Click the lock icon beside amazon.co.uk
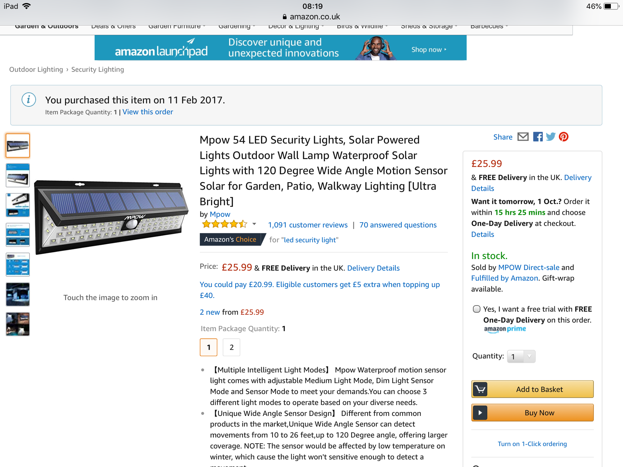This screenshot has height=467, width=623. (x=284, y=17)
